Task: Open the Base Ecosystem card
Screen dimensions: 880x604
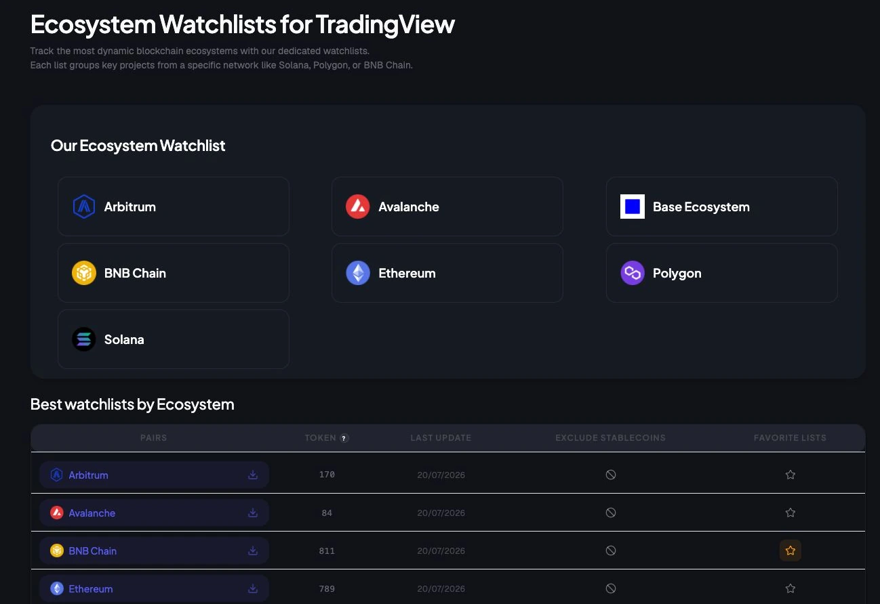Action: (x=722, y=207)
